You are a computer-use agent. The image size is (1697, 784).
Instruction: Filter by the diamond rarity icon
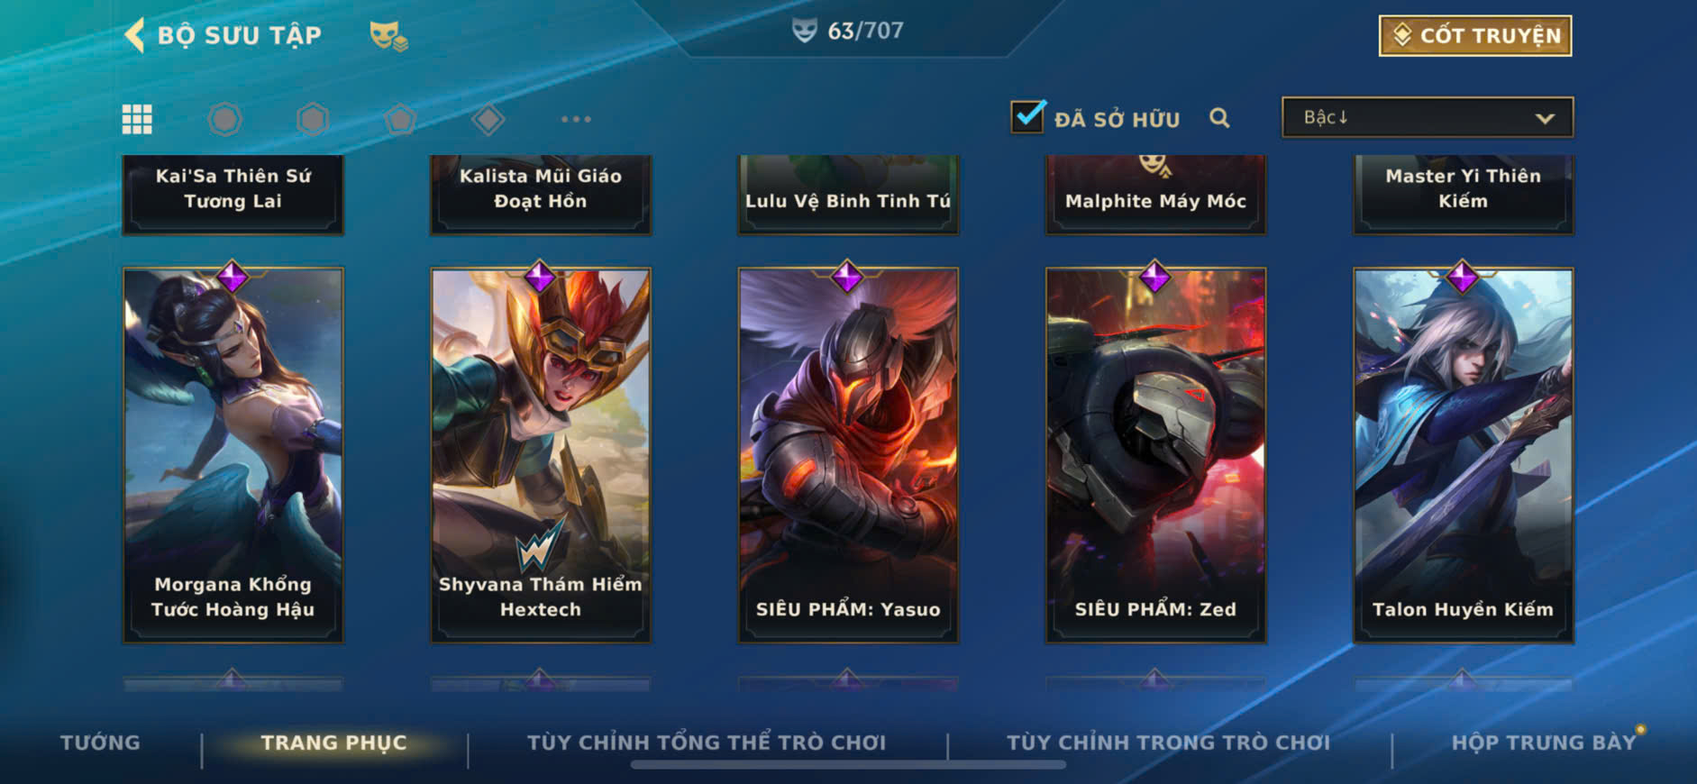click(488, 119)
